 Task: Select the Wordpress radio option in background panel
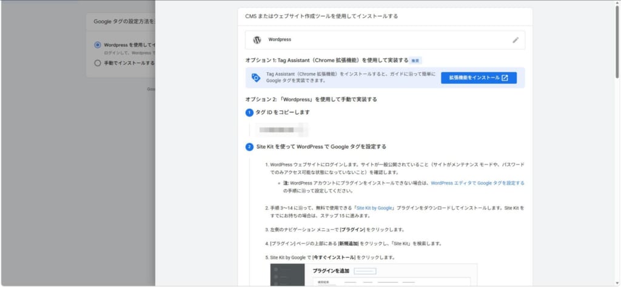pos(98,45)
